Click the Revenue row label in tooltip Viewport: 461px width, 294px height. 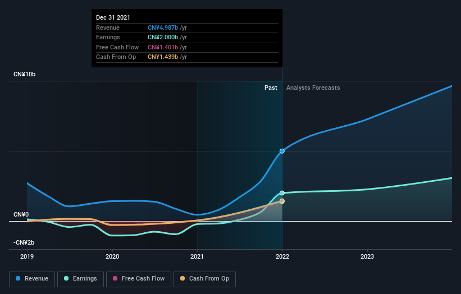(108, 27)
